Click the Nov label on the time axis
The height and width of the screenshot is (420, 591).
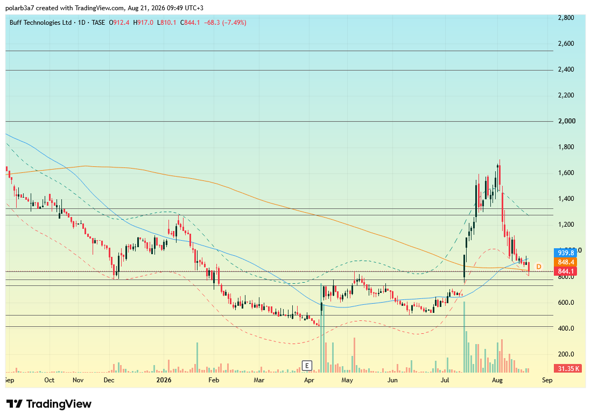(x=78, y=380)
